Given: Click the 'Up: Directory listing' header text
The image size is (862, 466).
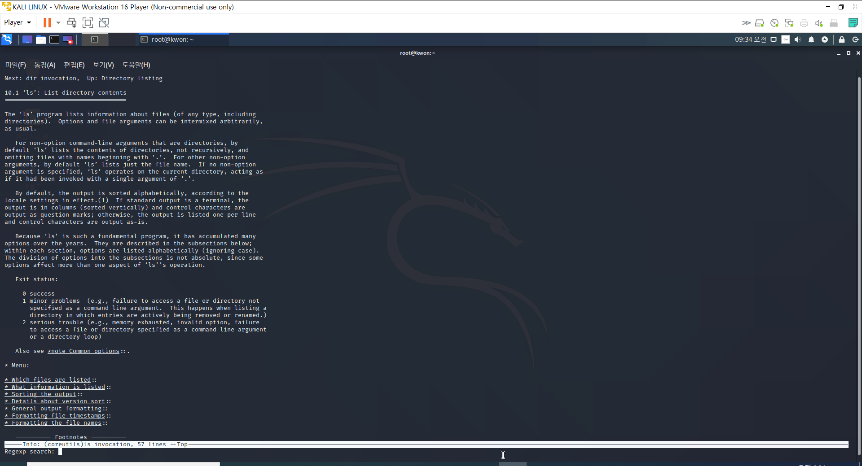Looking at the screenshot, I should tap(125, 78).
